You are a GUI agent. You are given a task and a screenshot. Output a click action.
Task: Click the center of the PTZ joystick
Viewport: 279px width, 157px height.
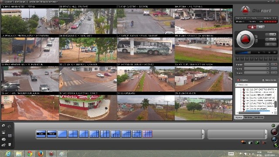(x=245, y=39)
